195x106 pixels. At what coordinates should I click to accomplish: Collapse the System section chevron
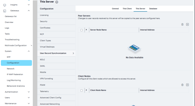29,51
